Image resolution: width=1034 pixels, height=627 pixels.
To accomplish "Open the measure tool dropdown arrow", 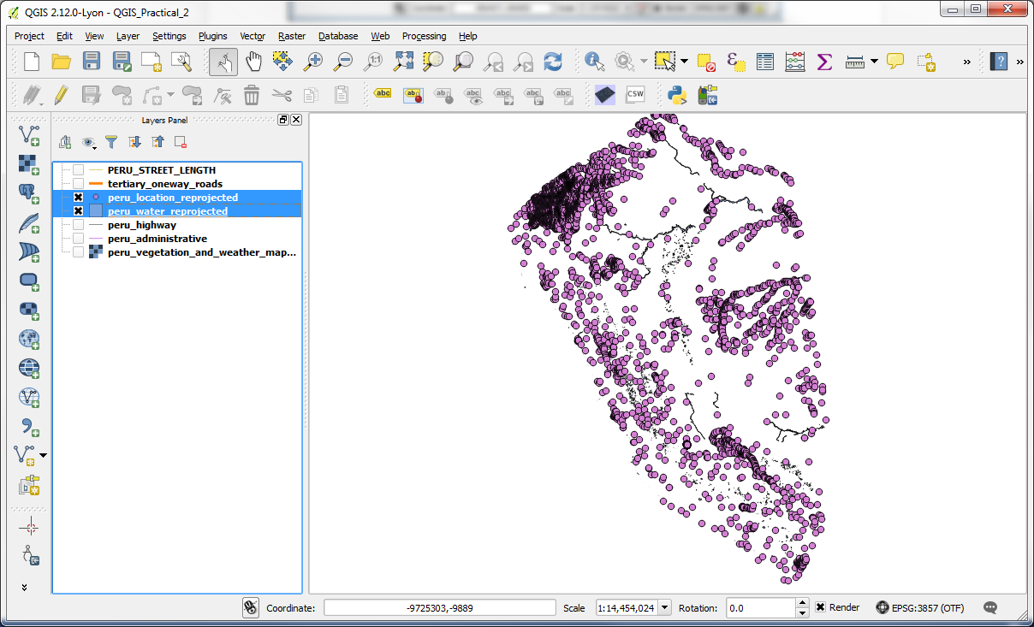I will pos(874,62).
